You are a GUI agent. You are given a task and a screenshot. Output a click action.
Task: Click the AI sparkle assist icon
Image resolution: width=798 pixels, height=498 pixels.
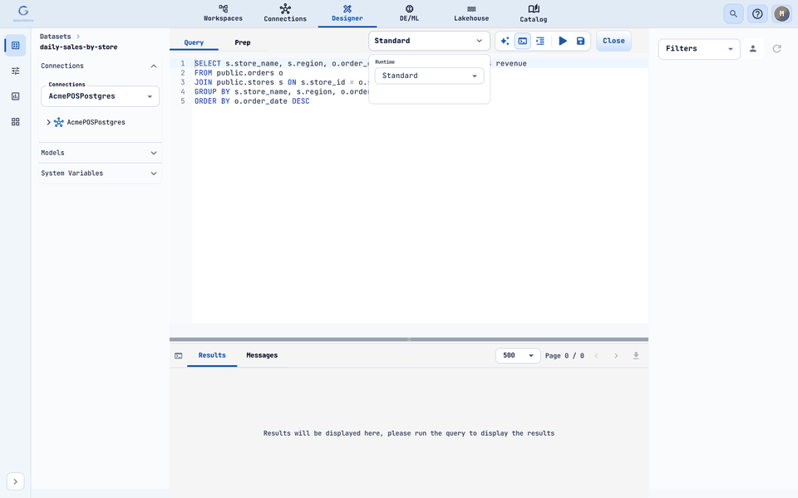(x=505, y=41)
